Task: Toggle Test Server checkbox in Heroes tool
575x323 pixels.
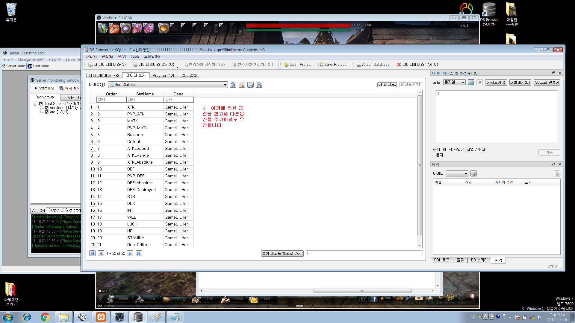Action: click(41, 104)
